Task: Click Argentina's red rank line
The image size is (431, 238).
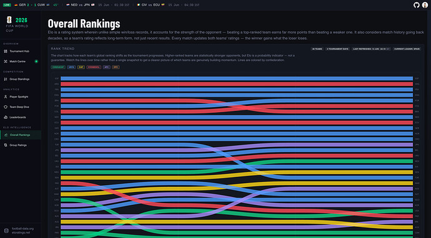Action: [237, 84]
